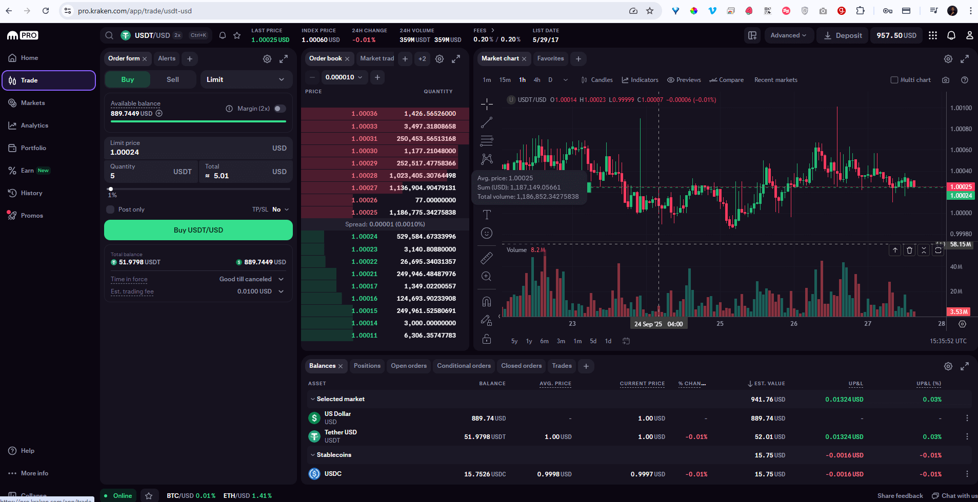Click the Deposit button

click(843, 35)
